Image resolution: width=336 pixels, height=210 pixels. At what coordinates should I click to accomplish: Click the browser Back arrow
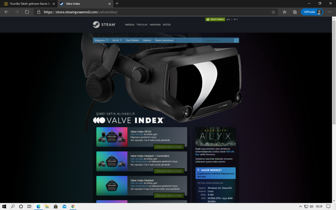pos(7,12)
